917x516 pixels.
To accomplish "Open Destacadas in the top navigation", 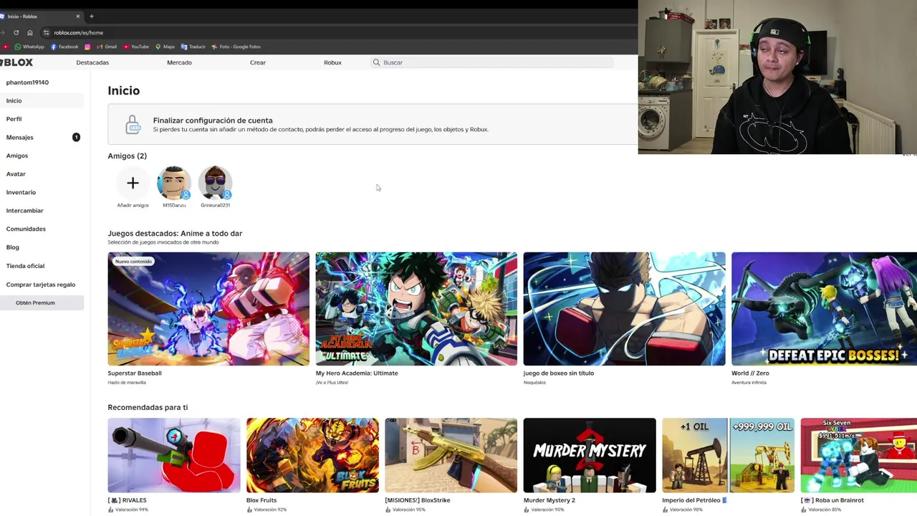I will tap(92, 62).
